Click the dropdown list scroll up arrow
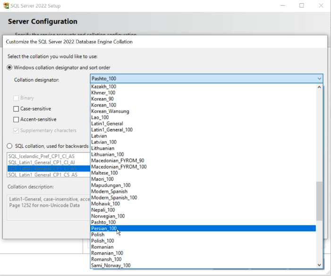Screen dimensions: 331x276 click(319, 87)
